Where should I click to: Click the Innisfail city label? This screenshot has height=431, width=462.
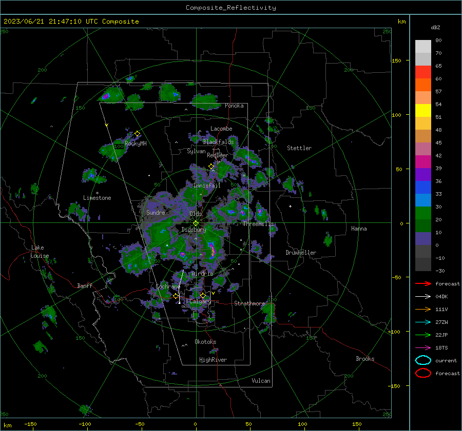click(207, 186)
